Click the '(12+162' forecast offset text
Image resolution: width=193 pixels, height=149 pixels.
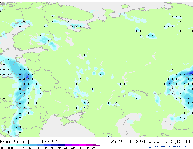[x=184, y=142]
